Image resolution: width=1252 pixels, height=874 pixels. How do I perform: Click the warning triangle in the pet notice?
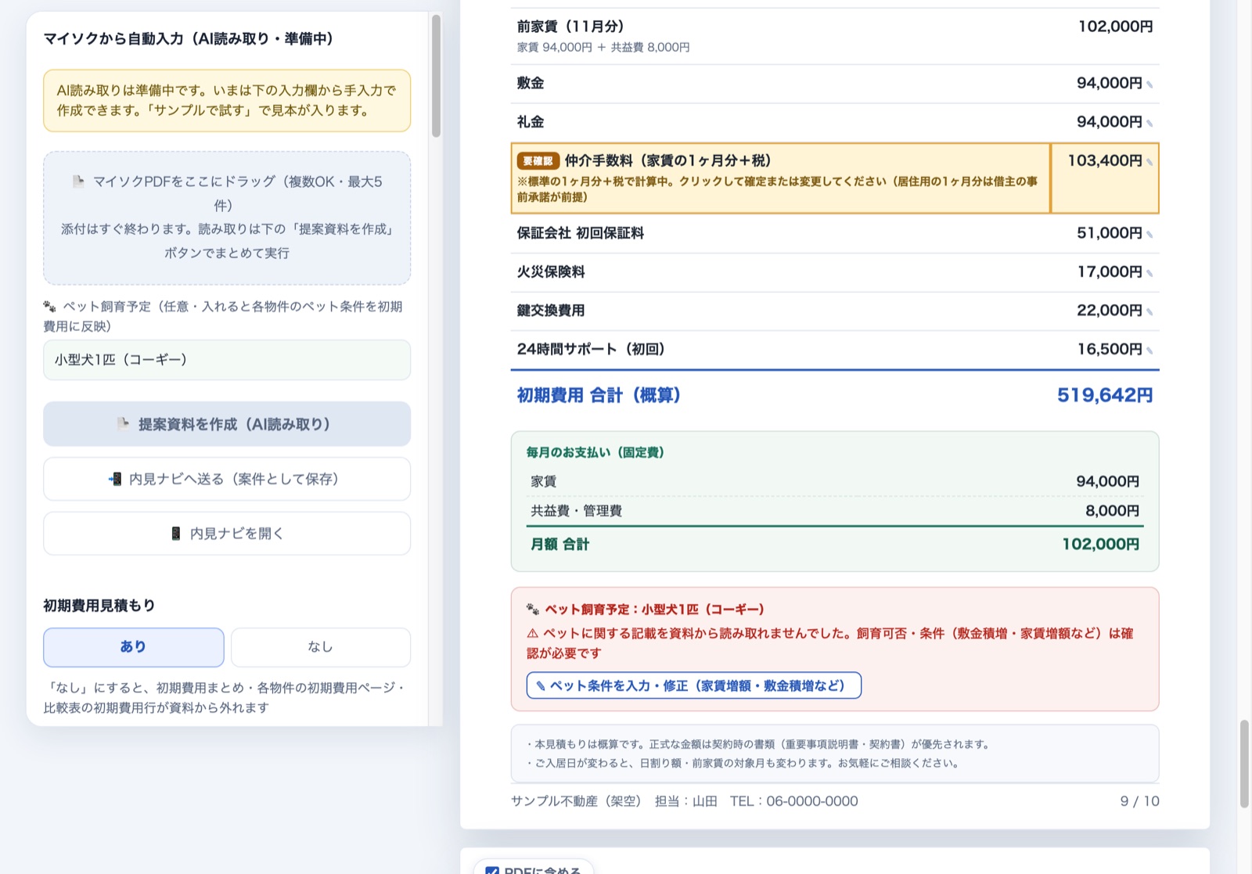click(x=533, y=634)
